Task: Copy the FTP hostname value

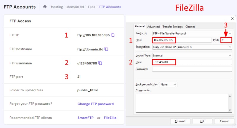Action: click(x=106, y=49)
